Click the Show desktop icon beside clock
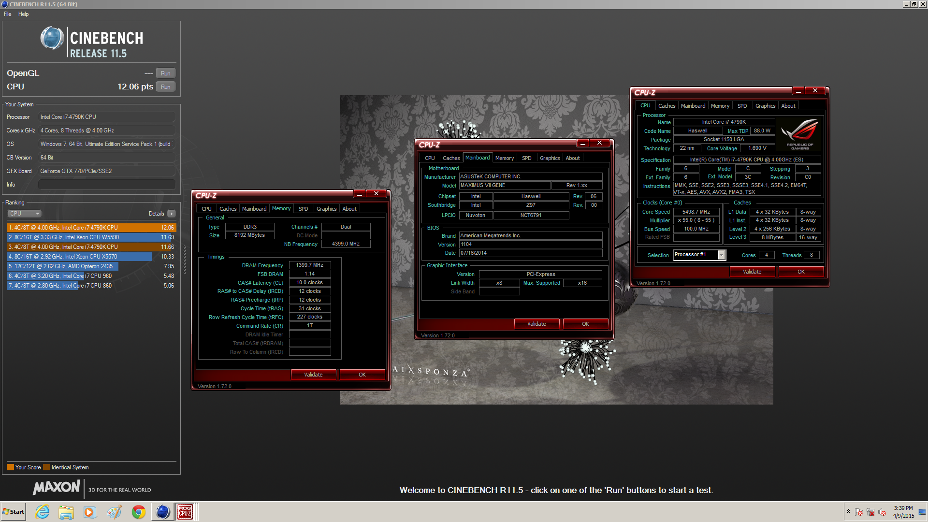 922,512
